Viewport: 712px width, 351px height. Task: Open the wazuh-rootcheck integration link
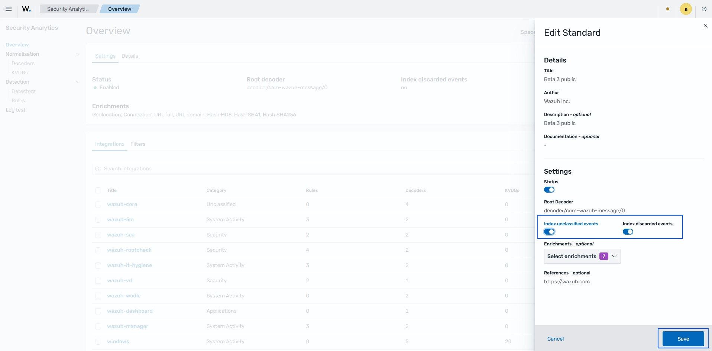tap(129, 250)
